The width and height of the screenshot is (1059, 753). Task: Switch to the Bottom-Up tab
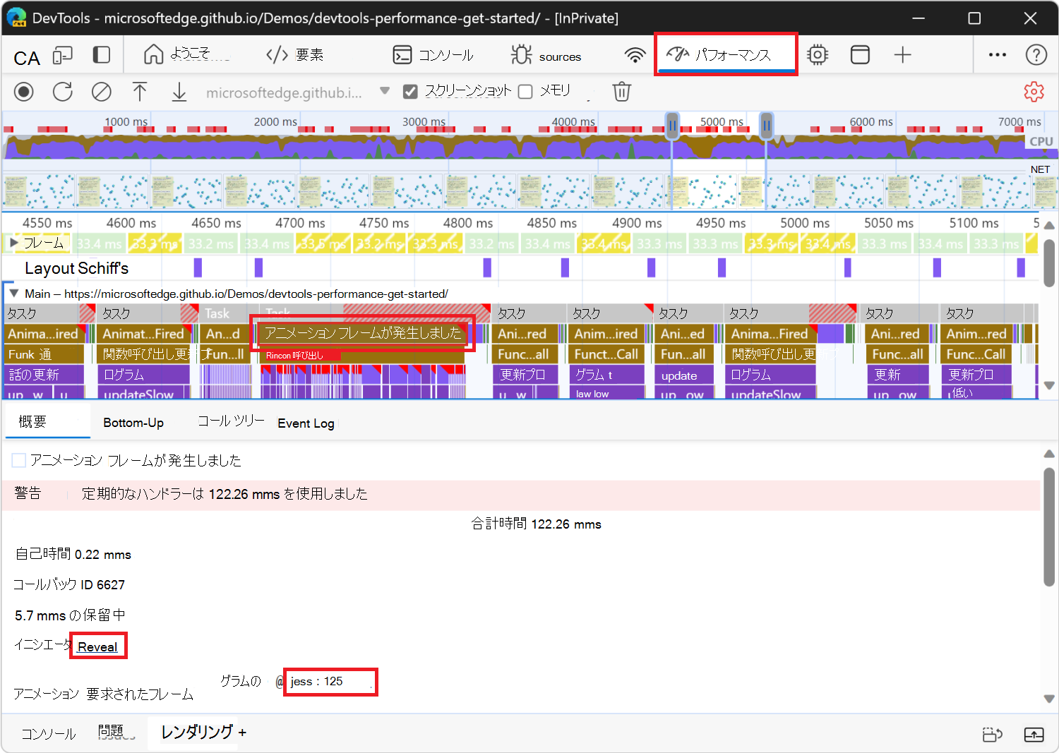(133, 422)
